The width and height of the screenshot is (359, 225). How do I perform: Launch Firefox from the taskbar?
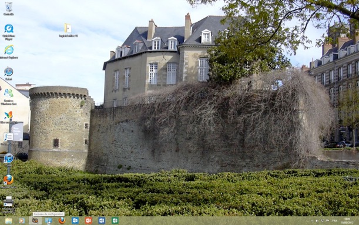(x=62, y=221)
